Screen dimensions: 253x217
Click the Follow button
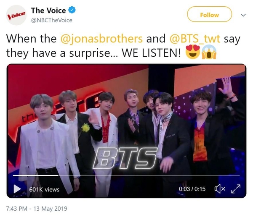click(x=210, y=14)
